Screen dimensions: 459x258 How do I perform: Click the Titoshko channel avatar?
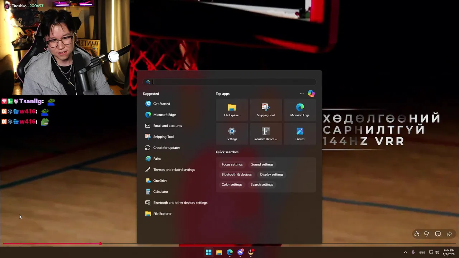click(x=7, y=6)
